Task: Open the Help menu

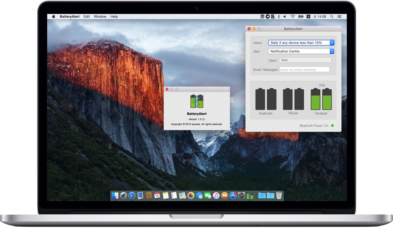Action: (114, 17)
